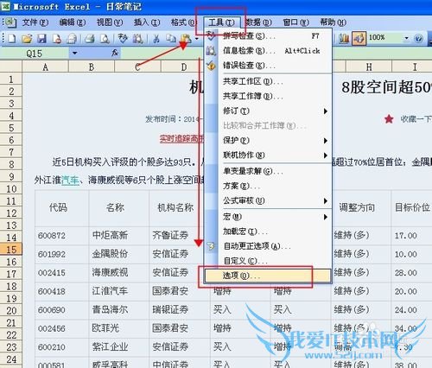Viewport: 432px width, 368px height.
Task: Open the 格式(O) menu
Action: 184,22
